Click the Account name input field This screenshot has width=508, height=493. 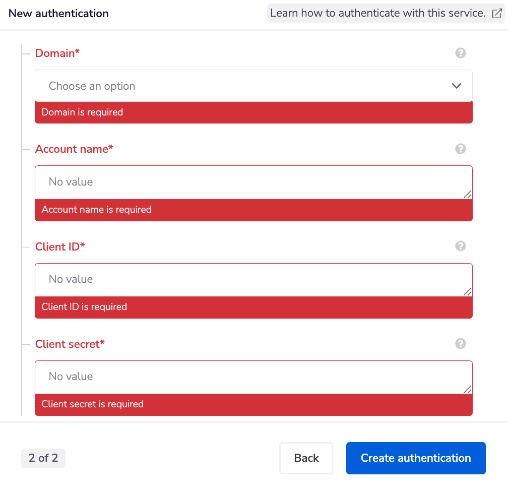coord(247,182)
